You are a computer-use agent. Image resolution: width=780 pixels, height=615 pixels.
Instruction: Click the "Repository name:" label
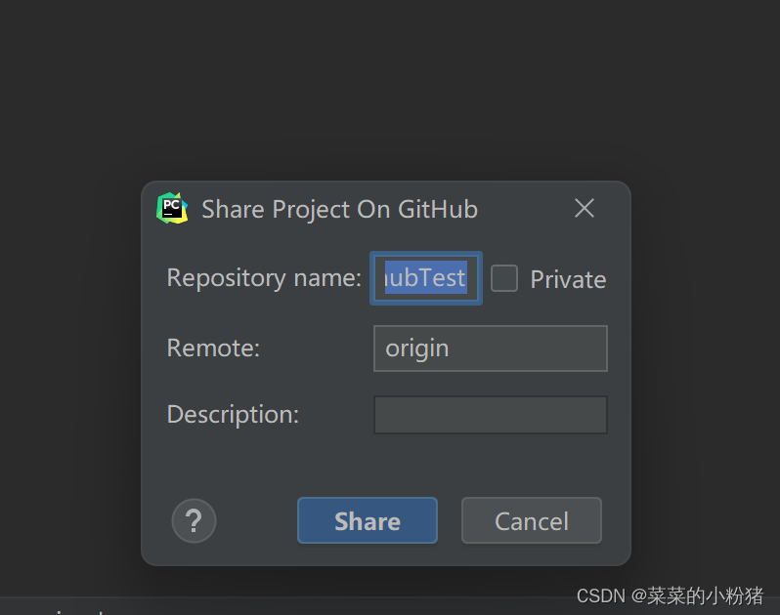coord(264,277)
